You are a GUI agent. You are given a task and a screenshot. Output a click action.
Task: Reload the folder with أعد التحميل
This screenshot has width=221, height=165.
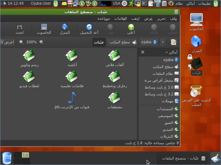click(89, 29)
